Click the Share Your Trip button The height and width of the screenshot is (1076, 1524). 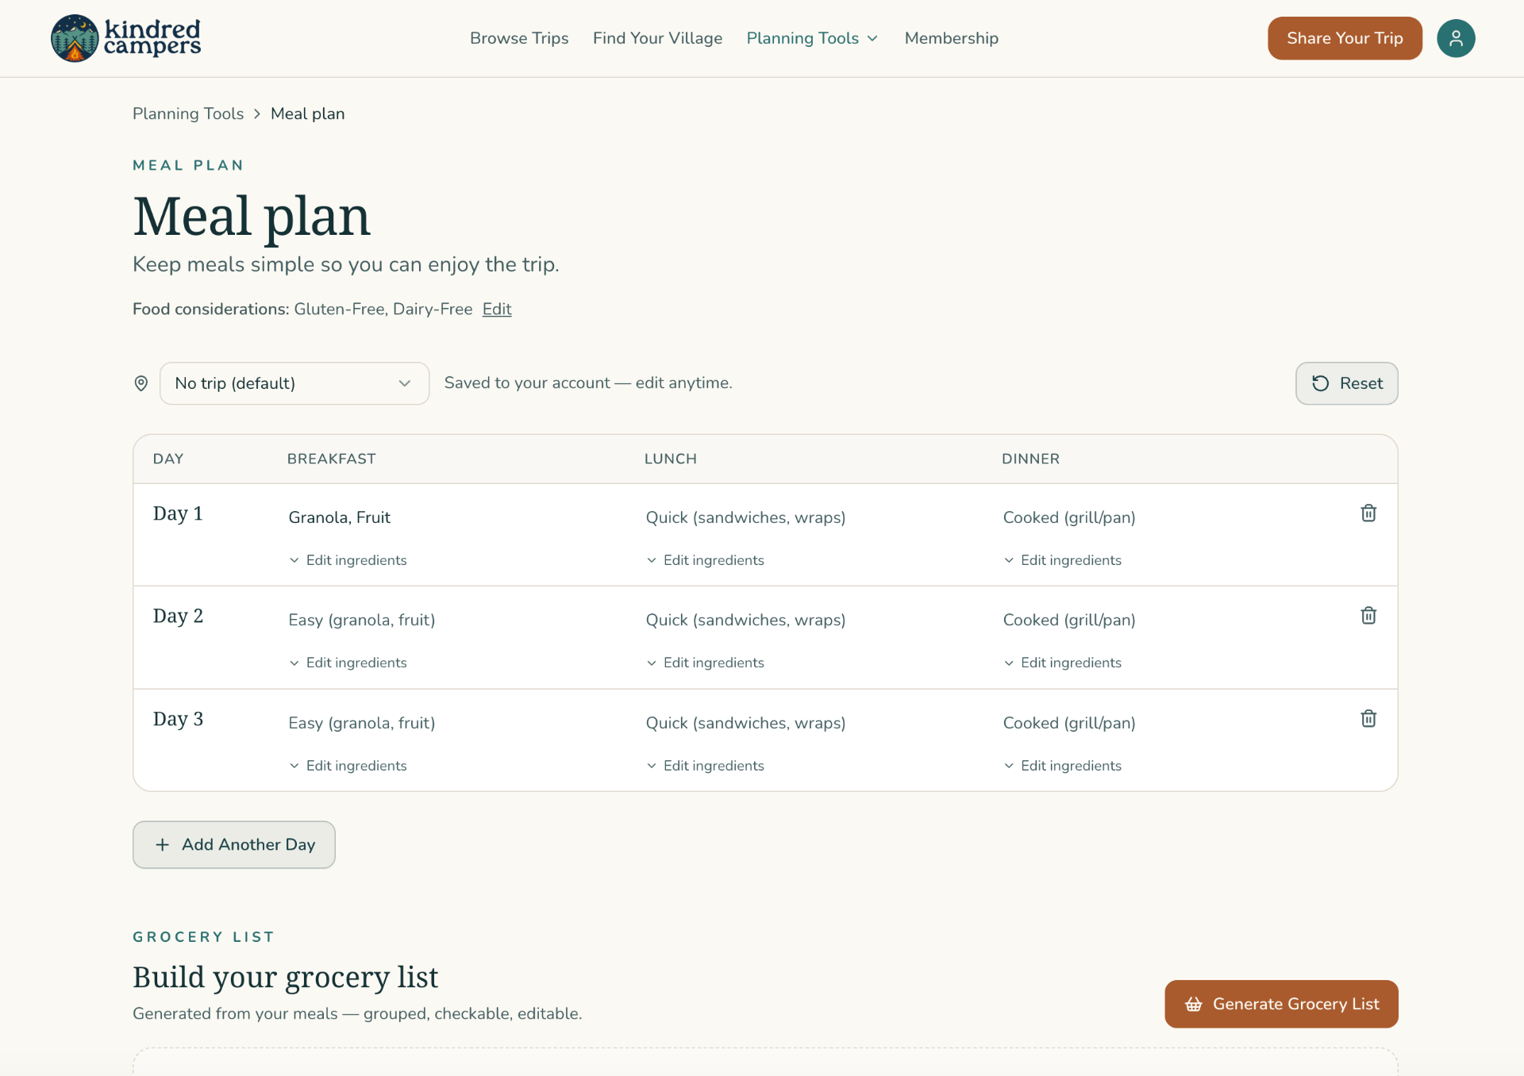point(1345,38)
